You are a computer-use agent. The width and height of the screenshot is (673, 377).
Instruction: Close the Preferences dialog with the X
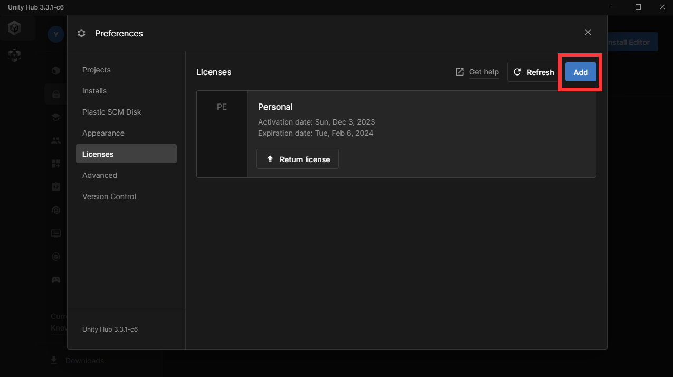tap(587, 33)
